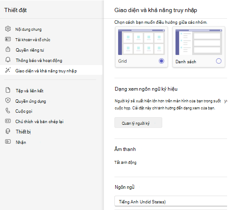Click the Tắt ảnh động setting label
This screenshot has width=230, height=210.
coord(125,163)
